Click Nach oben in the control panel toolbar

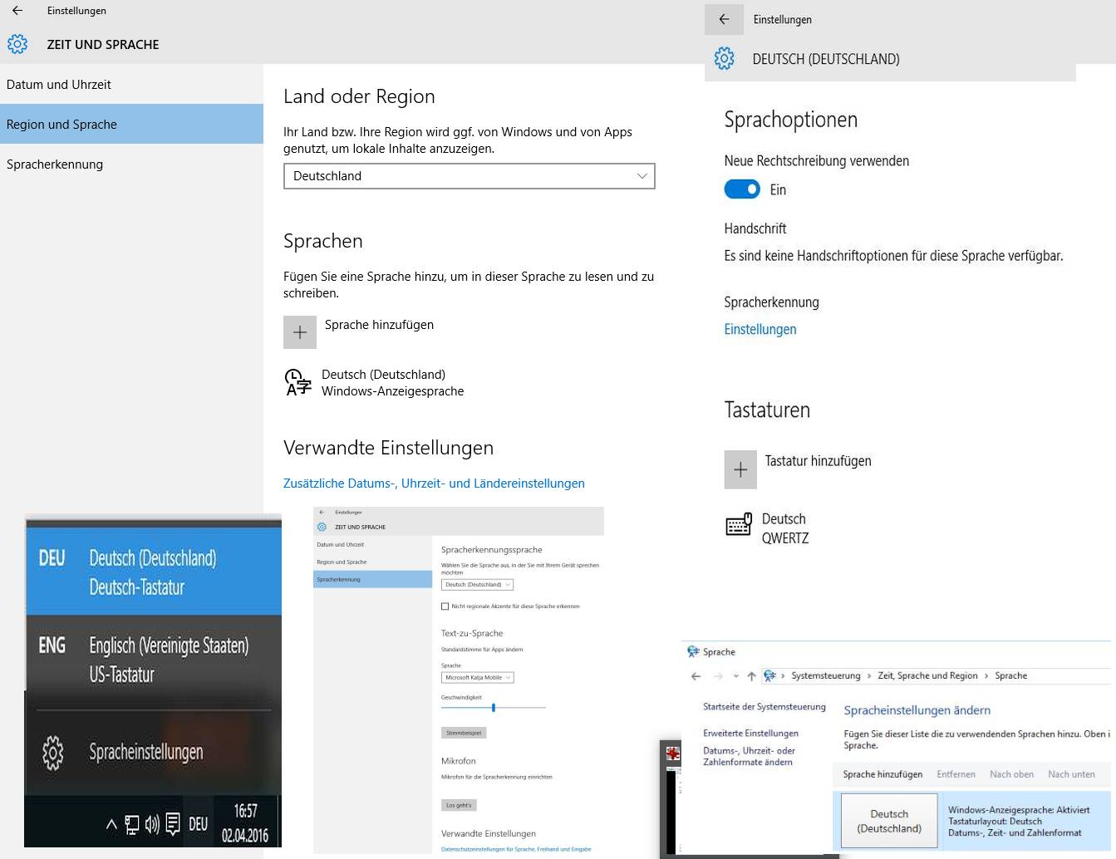pos(1011,774)
